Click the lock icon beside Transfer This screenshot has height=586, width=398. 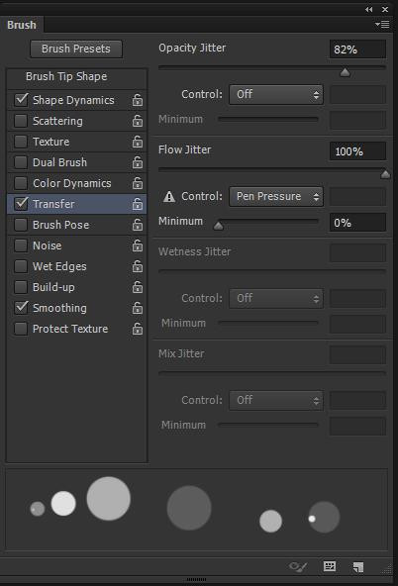[138, 204]
